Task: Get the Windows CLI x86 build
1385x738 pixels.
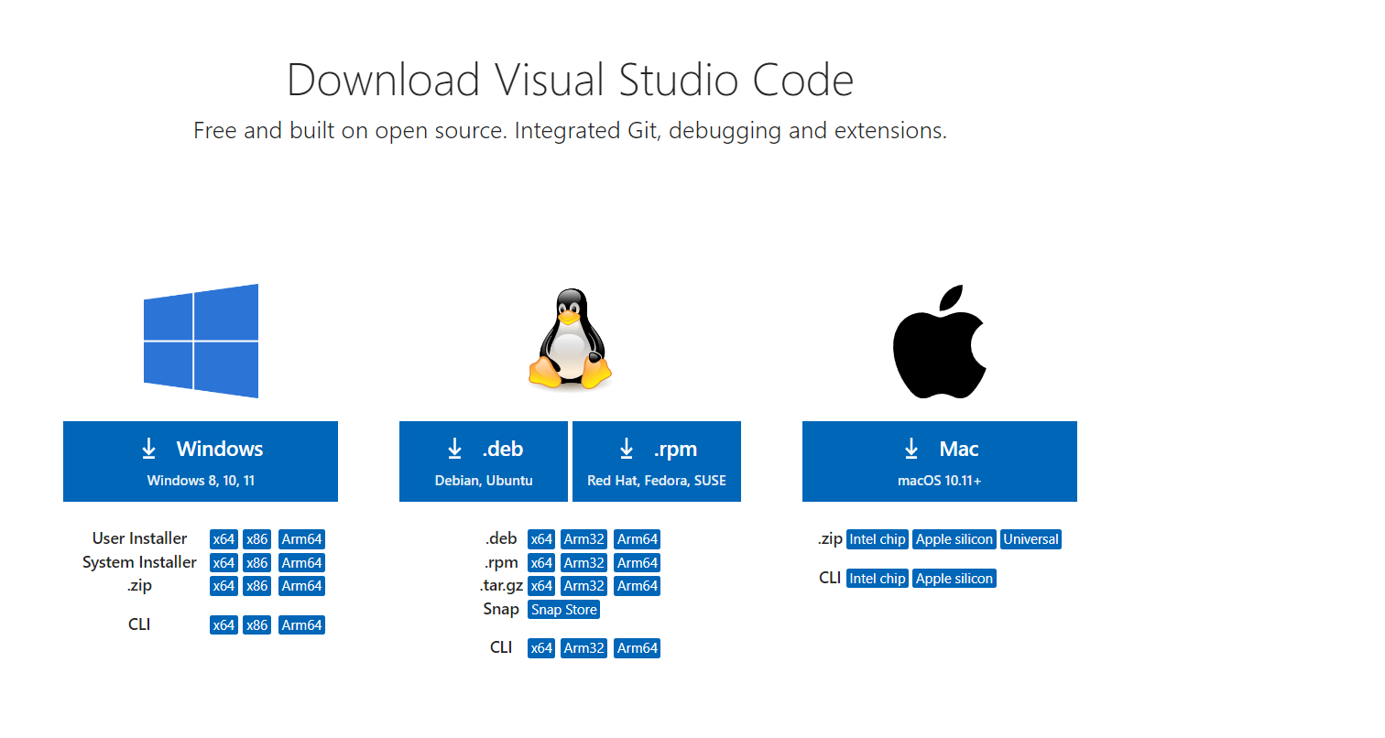Action: (x=257, y=625)
